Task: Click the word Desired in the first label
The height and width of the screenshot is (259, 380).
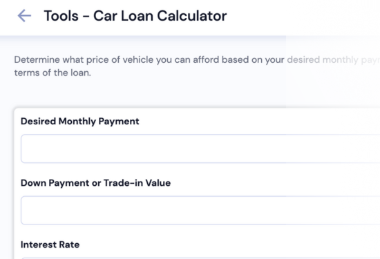Action: (x=38, y=121)
